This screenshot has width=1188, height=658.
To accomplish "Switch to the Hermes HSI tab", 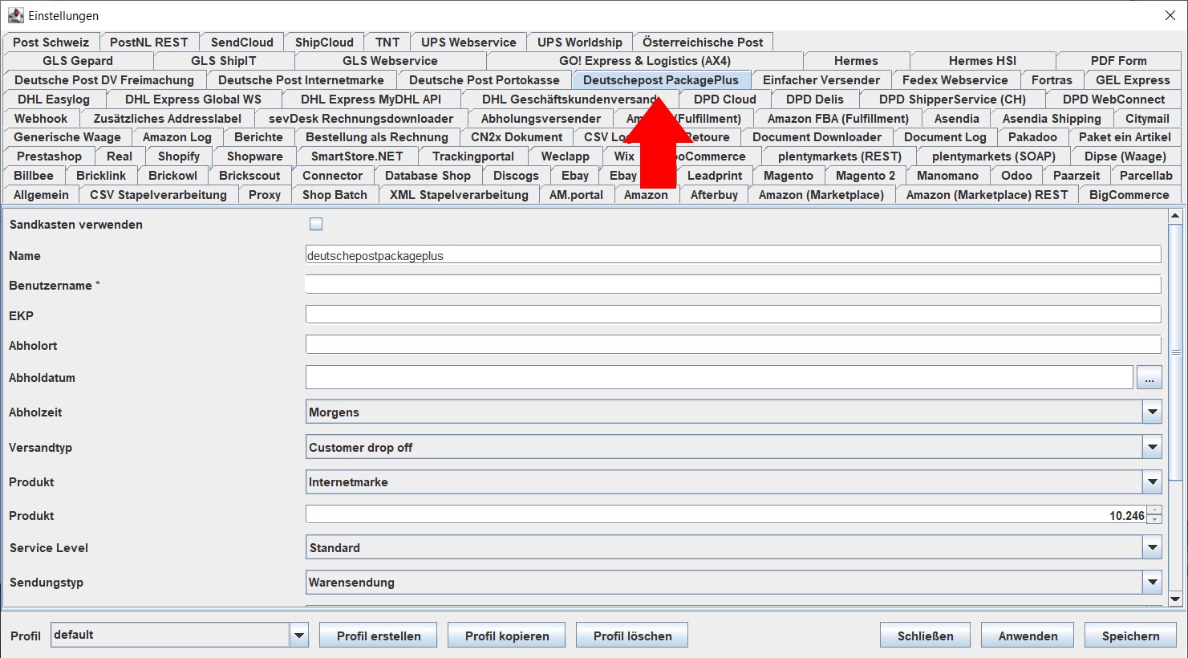I will (982, 61).
